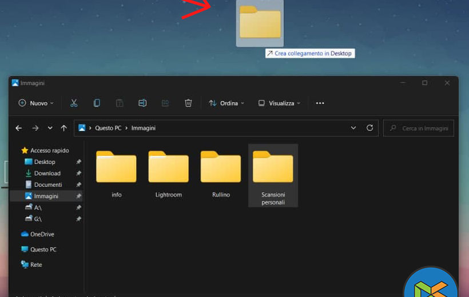Click the Share icon in toolbar

coord(165,103)
